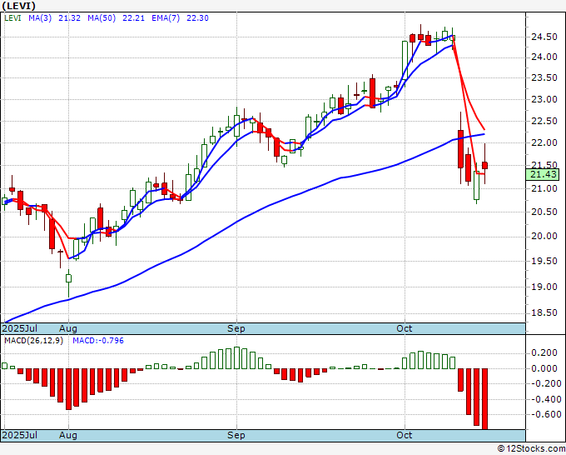The image size is (566, 455).
Task: Click the (LEVI) chart title
Action: (19, 6)
